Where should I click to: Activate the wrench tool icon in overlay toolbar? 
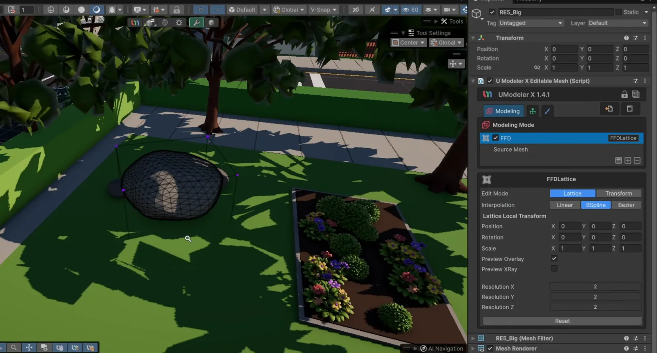tap(197, 23)
